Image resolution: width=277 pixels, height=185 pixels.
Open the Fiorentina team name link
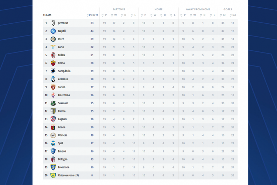[64, 95]
